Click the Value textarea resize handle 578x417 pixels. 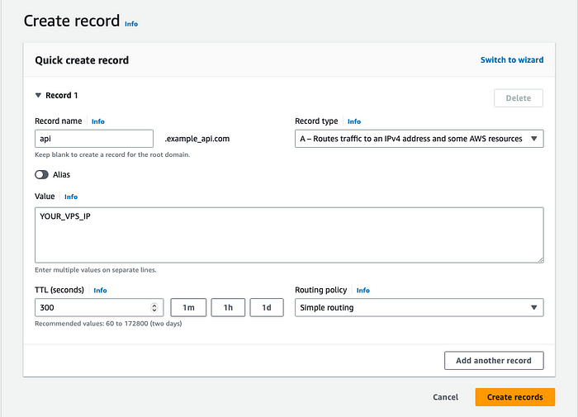540,259
